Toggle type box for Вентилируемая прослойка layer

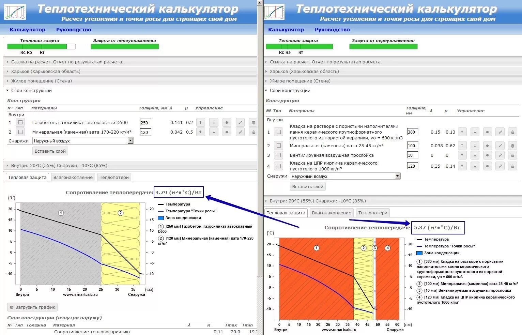pos(279,155)
